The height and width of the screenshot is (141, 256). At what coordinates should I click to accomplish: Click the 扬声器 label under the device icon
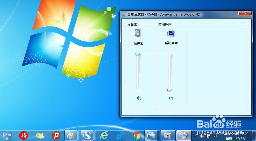pyautogui.click(x=139, y=43)
